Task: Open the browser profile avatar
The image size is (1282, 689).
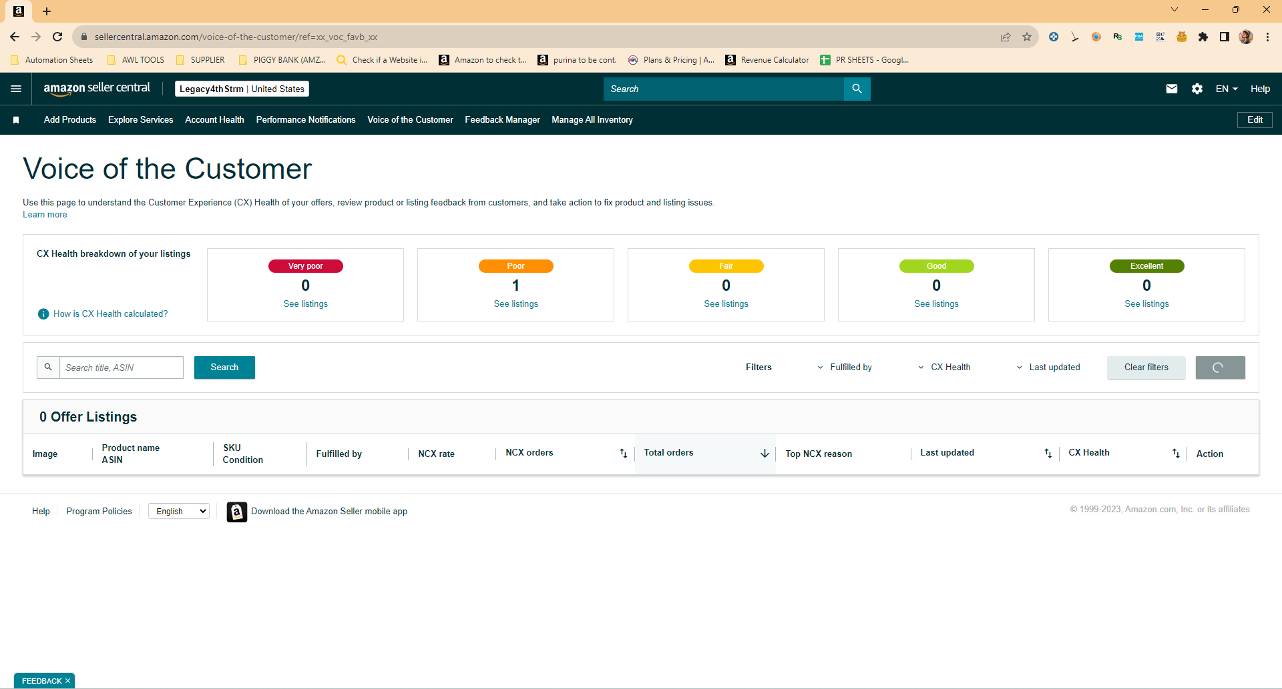Action: 1246,37
